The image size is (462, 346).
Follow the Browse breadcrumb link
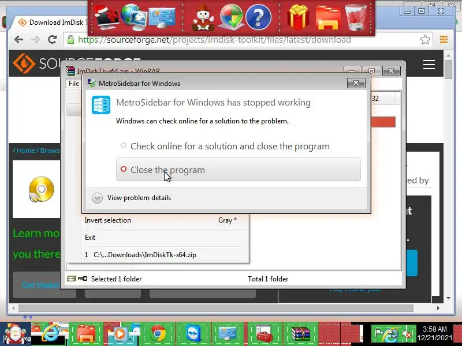click(50, 151)
